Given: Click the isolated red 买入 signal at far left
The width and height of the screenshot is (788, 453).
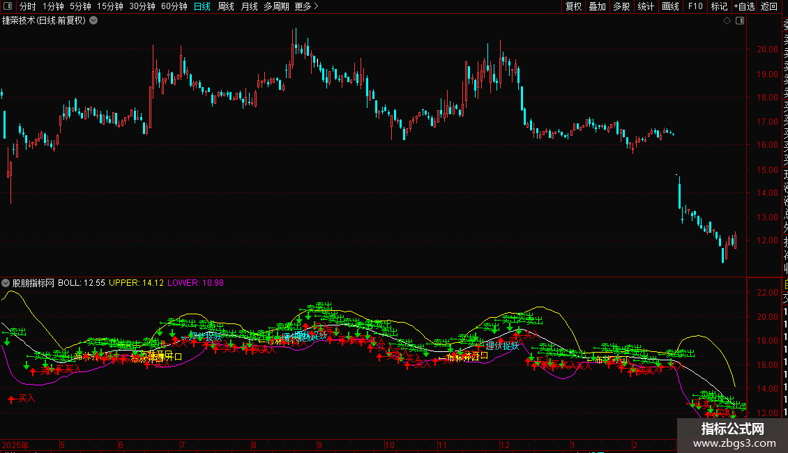Looking at the screenshot, I should point(22,399).
